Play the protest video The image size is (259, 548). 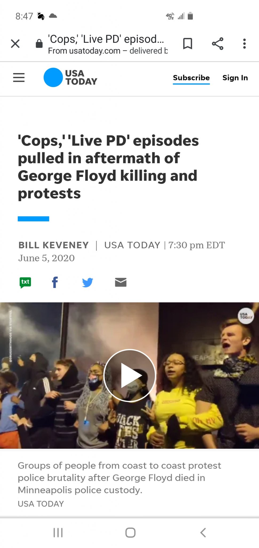pyautogui.click(x=130, y=375)
